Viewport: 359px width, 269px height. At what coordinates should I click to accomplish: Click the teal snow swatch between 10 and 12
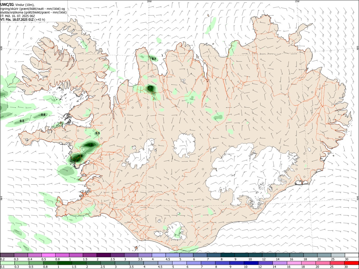tap(255, 255)
